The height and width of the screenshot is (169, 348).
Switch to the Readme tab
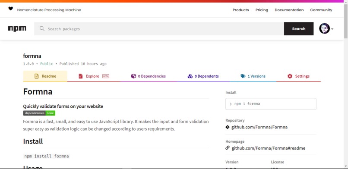pos(45,76)
